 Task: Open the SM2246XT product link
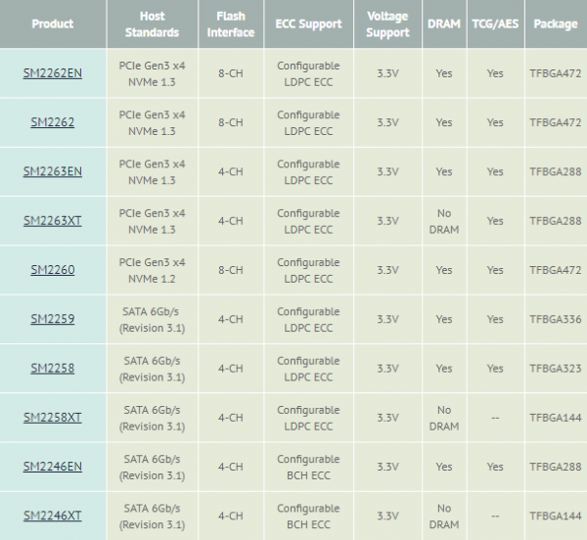[53, 516]
